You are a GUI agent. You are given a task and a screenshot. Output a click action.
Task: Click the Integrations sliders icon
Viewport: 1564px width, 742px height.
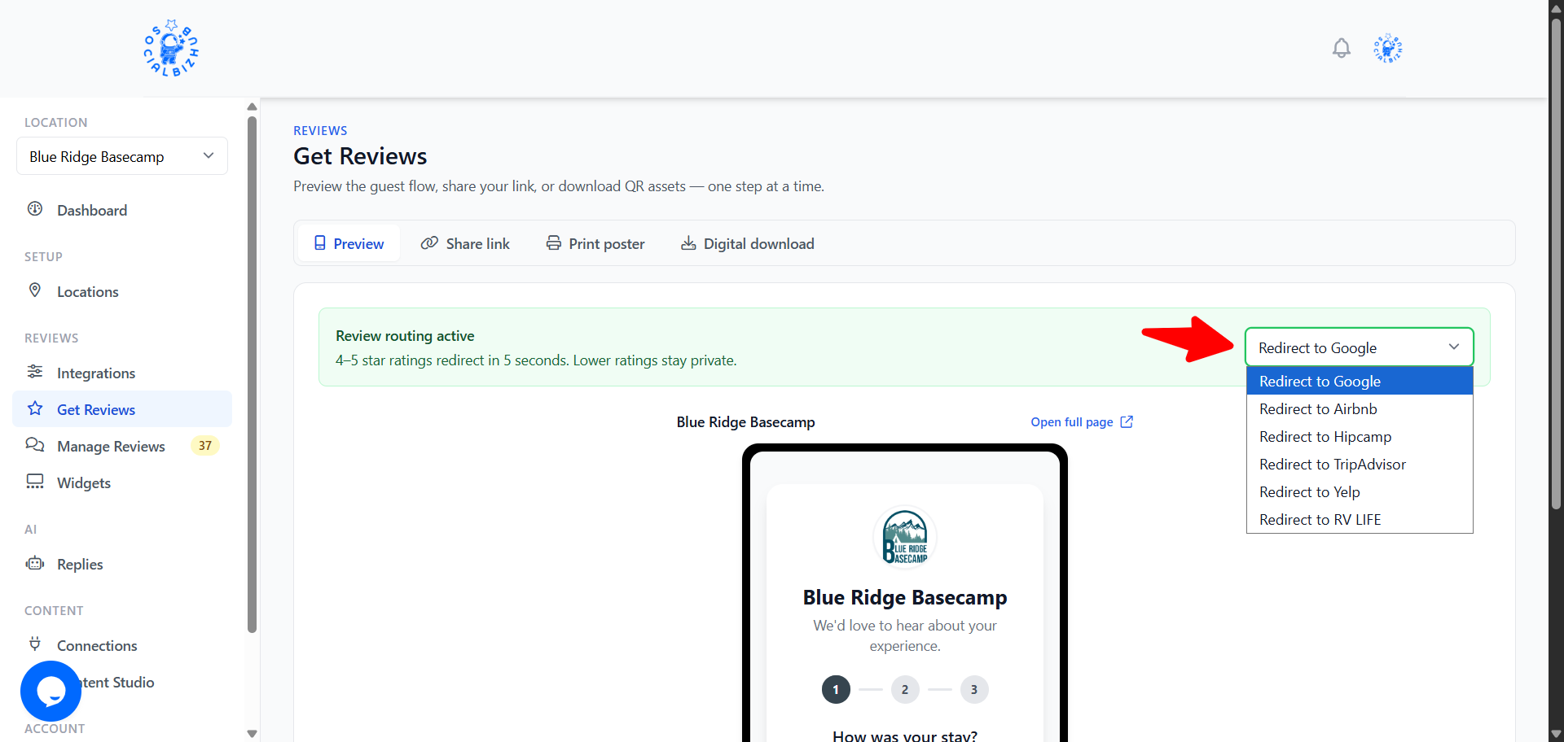pos(35,372)
